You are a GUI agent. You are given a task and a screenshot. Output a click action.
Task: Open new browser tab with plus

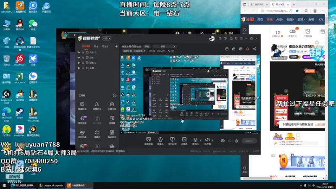[x=294, y=4]
